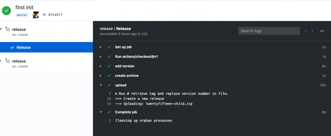Click the first release workflow icon
The height and width of the screenshot is (136, 331).
(x=8, y=29)
